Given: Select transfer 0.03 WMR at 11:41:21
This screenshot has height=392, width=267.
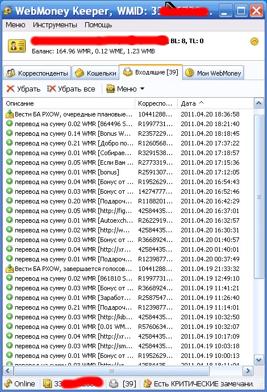Looking at the screenshot, I should tap(128, 288).
